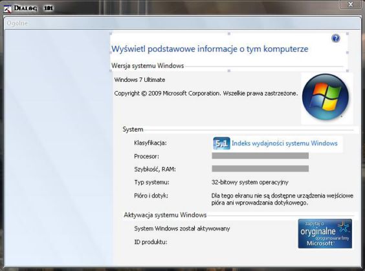Click the 'Procesor:' label

coord(146,156)
